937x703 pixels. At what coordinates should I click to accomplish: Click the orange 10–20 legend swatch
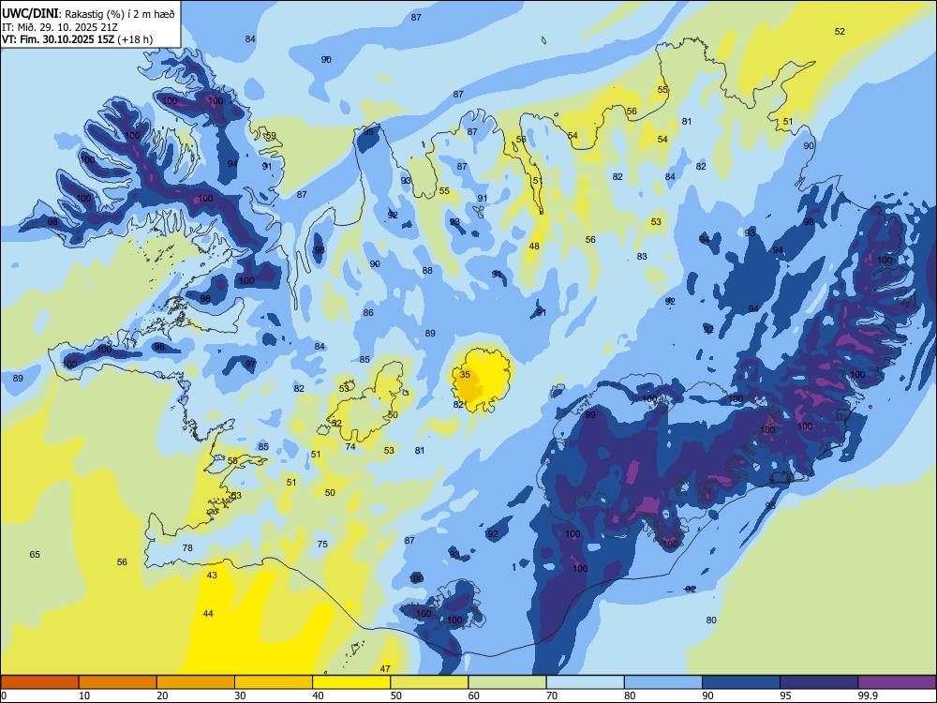(118, 682)
